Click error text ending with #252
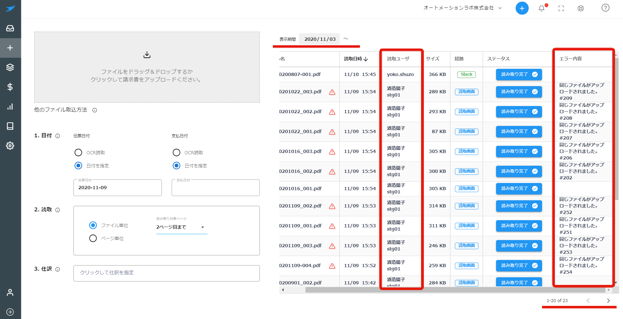 [582, 206]
